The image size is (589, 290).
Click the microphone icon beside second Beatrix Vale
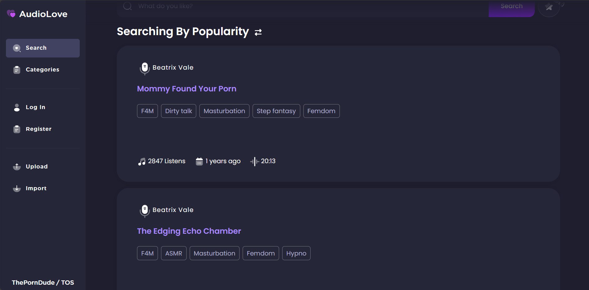point(145,210)
